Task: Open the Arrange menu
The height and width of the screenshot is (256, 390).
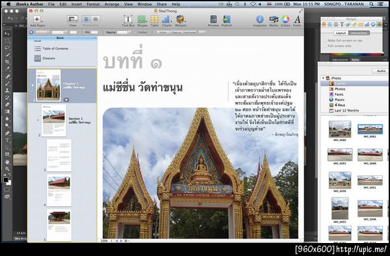Action: 112,4
